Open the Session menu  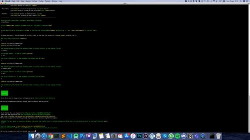tap(28, 1)
